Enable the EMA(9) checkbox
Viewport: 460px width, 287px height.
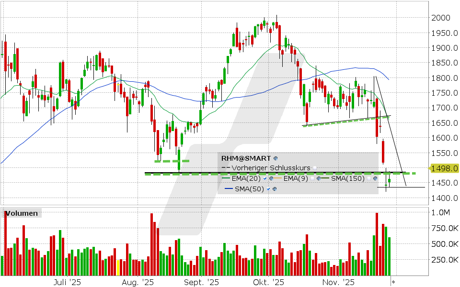click(312, 178)
